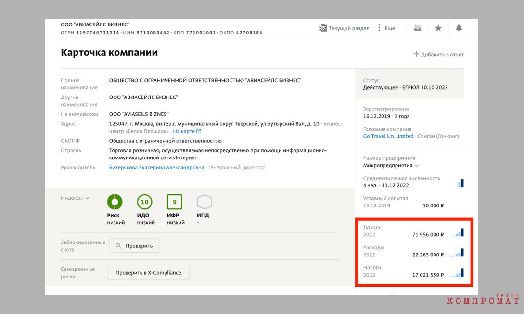The height and width of the screenshot is (314, 524).
Task: Open the На карте map link
Action: click(183, 132)
